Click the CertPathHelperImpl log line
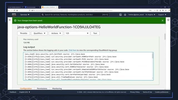 point(67,74)
